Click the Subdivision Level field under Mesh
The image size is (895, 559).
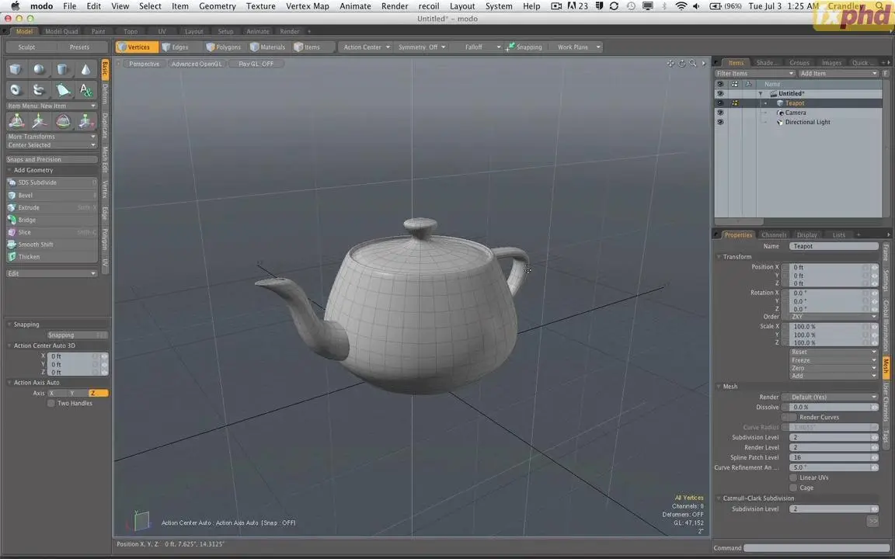tap(834, 438)
